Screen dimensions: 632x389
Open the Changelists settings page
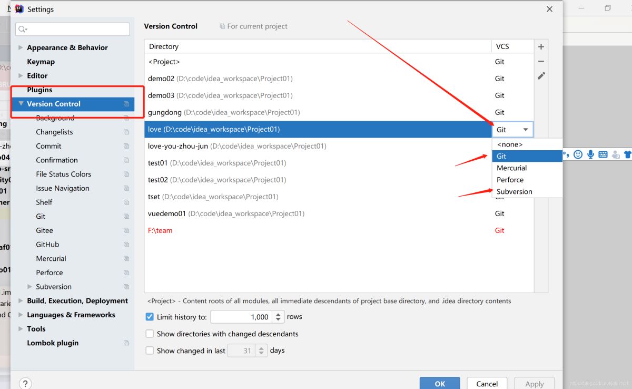[x=54, y=132]
